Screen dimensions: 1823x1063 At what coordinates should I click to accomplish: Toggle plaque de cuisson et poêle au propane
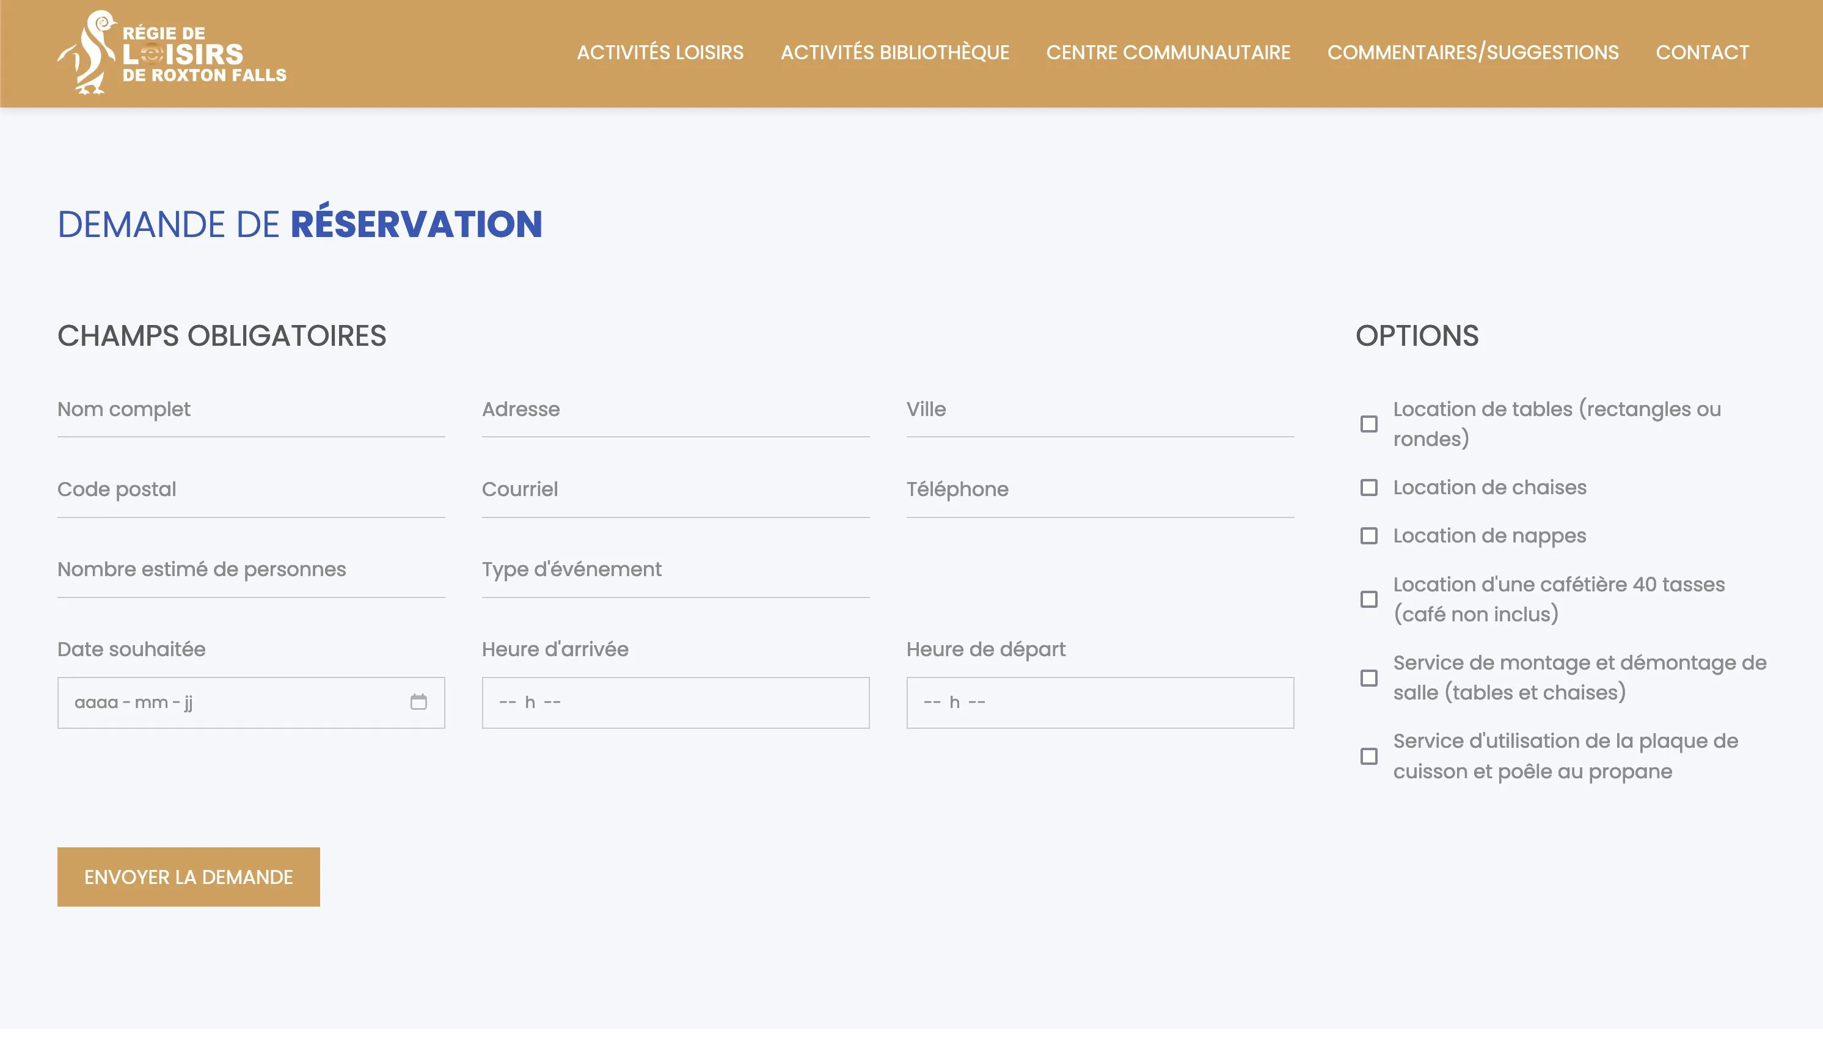point(1368,757)
